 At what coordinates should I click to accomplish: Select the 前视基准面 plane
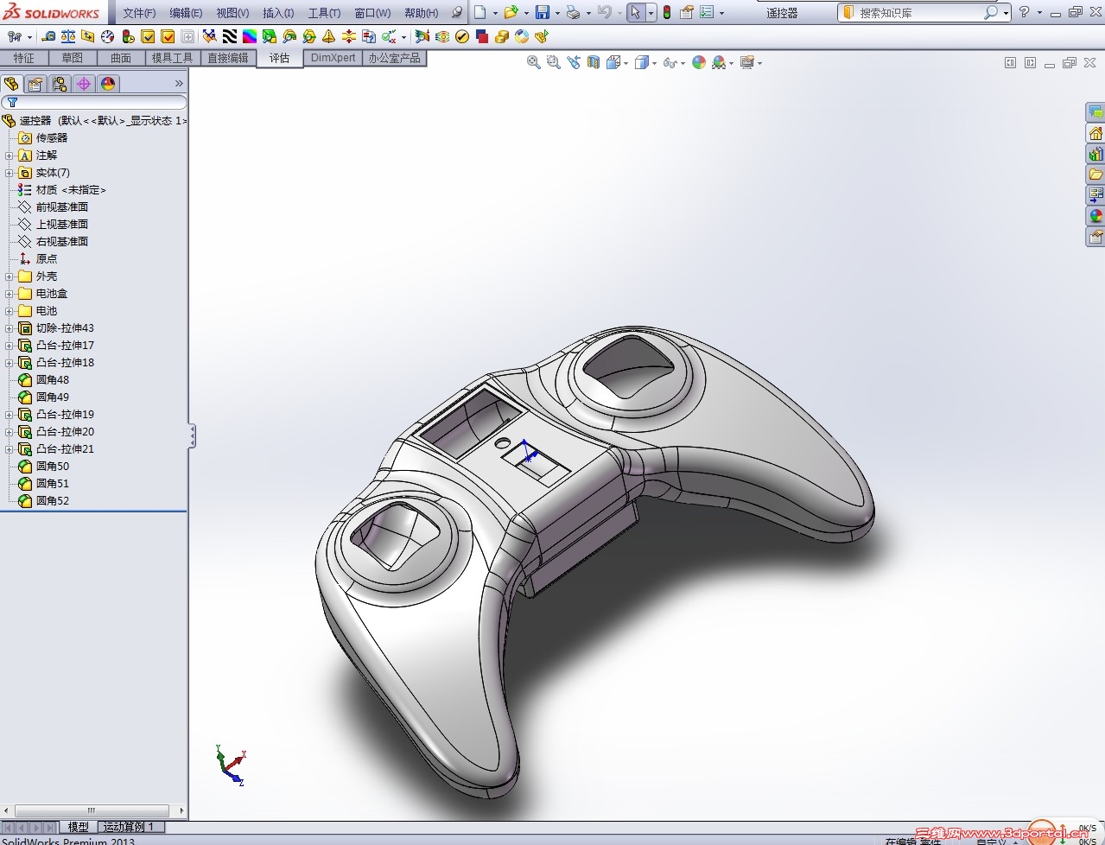pos(62,207)
